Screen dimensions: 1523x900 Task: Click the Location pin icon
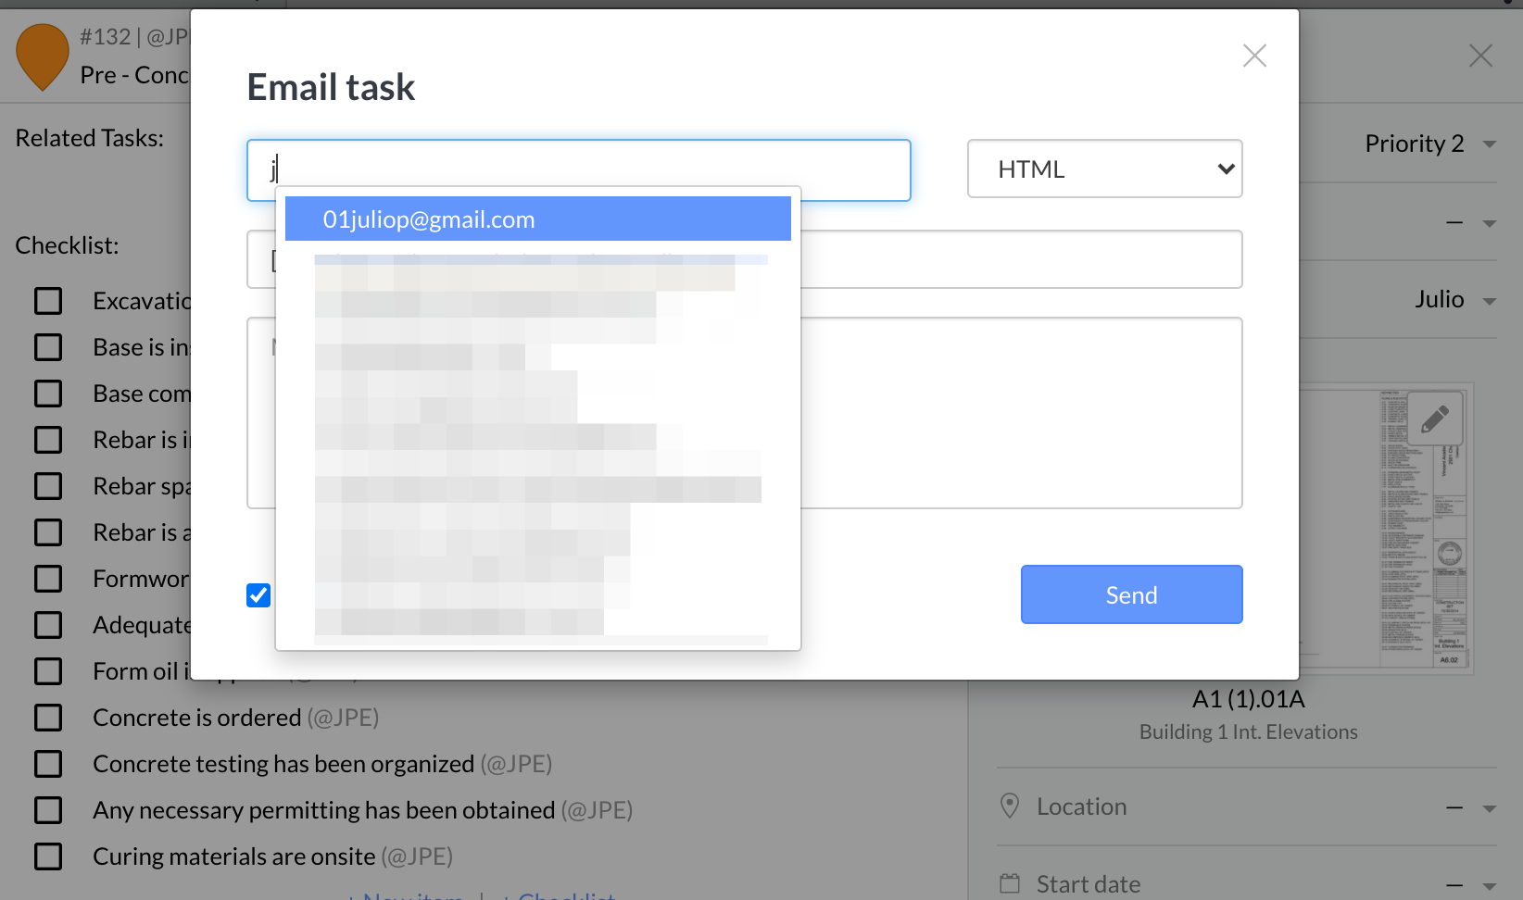pos(1010,806)
